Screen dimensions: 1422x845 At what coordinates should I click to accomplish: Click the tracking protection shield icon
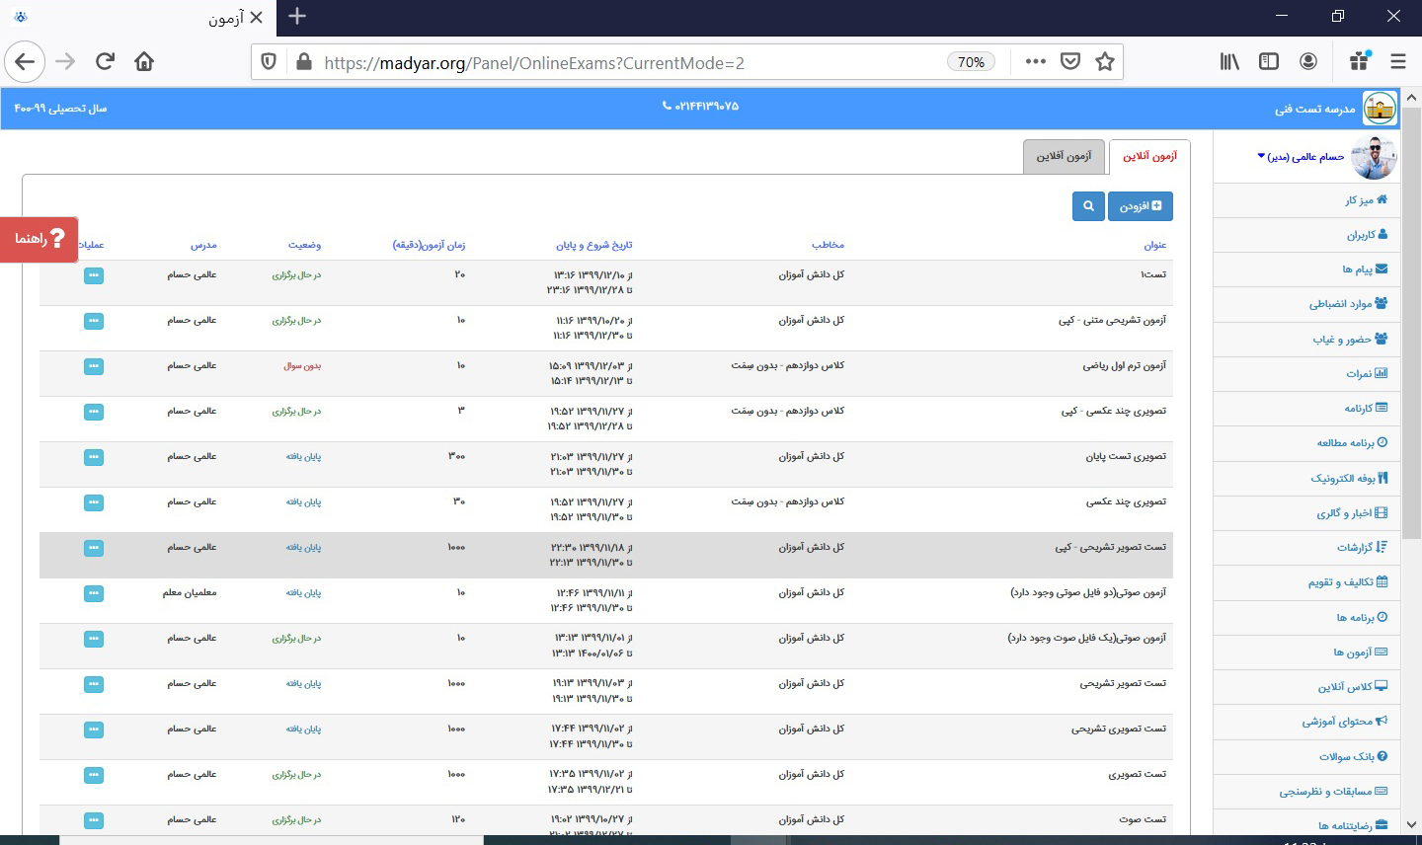(x=269, y=62)
